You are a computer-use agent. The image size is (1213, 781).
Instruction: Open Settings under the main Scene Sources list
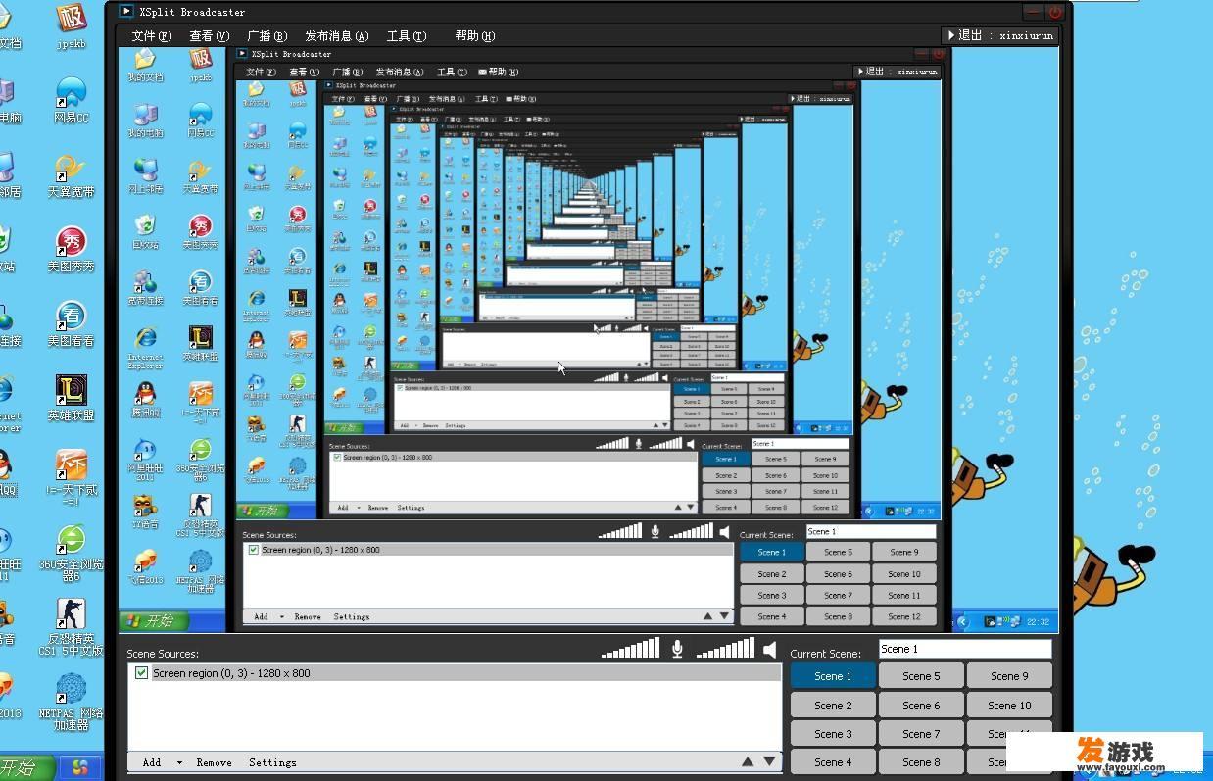pyautogui.click(x=272, y=762)
